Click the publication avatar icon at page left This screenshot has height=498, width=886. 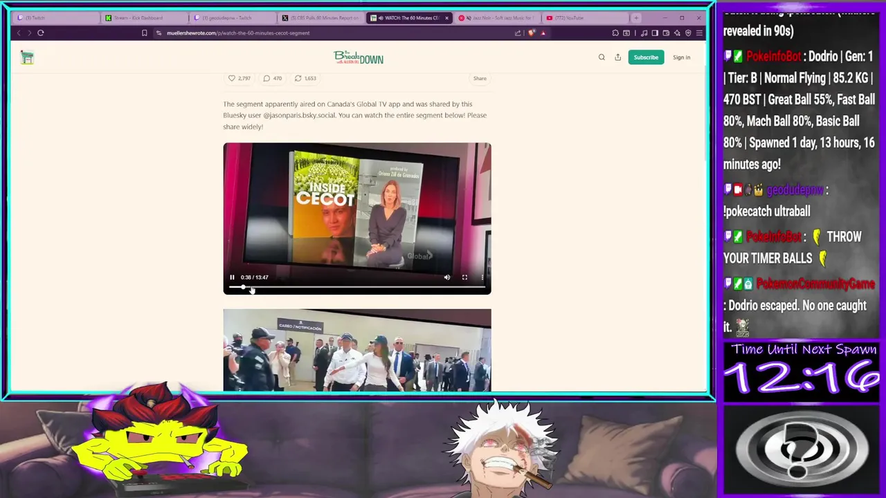coord(27,58)
